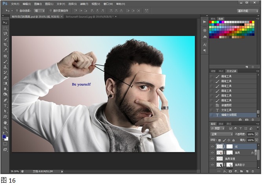Open the 文件(F) menu

pyautogui.click(x=15, y=4)
